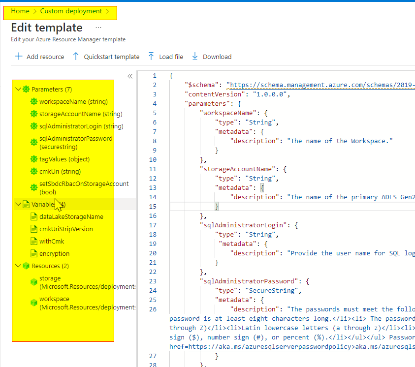Click the document icon next to dataLakeStorageName

click(34, 217)
